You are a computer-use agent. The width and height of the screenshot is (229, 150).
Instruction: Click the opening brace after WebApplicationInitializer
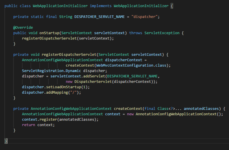coord(172,6)
